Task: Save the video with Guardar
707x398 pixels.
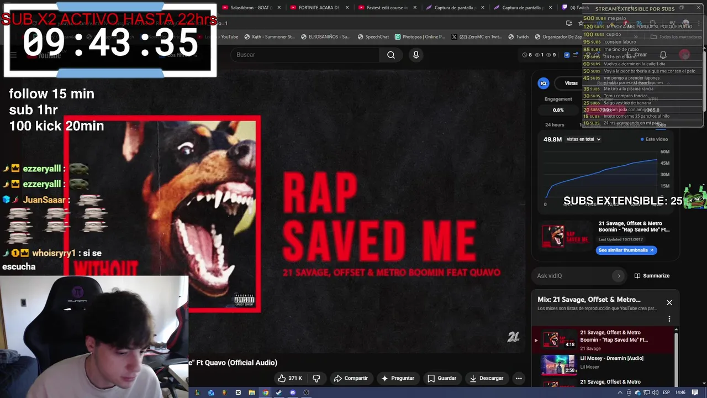Action: click(442, 378)
